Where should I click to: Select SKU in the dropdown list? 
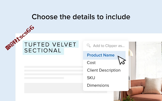[91, 78]
